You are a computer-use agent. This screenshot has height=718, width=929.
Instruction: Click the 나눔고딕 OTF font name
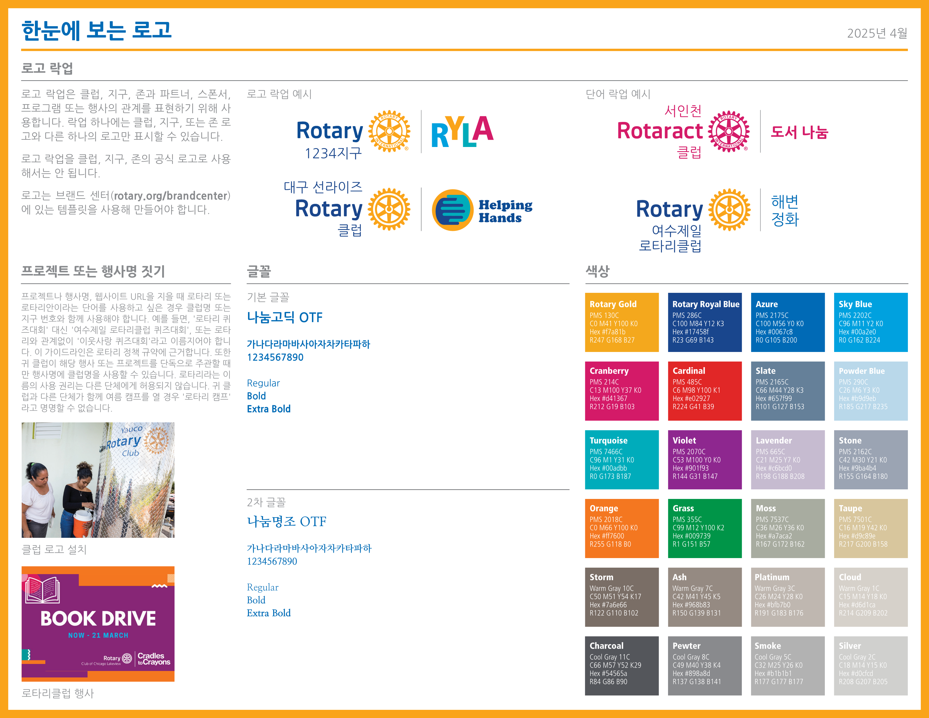coord(285,317)
